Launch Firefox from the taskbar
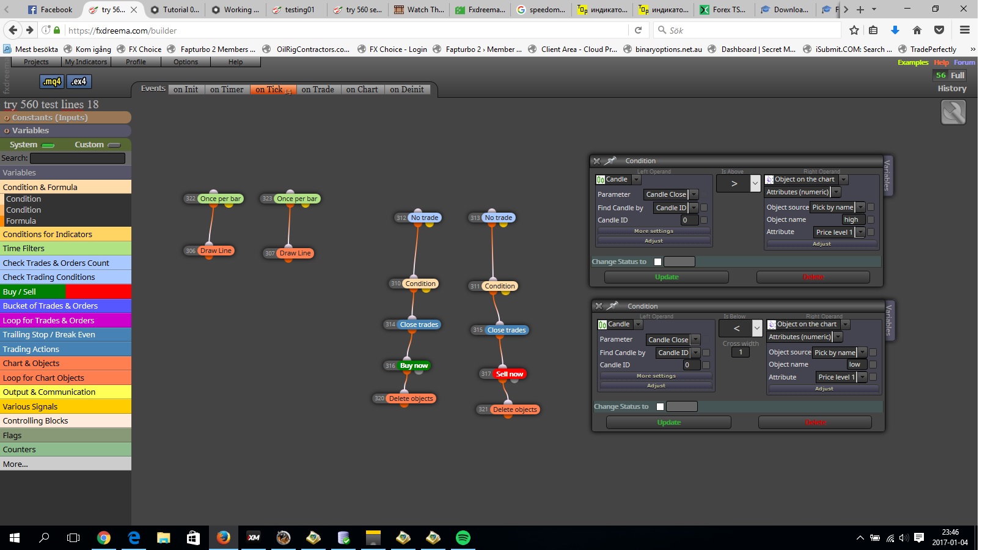The image size is (985, 550). coord(224,538)
